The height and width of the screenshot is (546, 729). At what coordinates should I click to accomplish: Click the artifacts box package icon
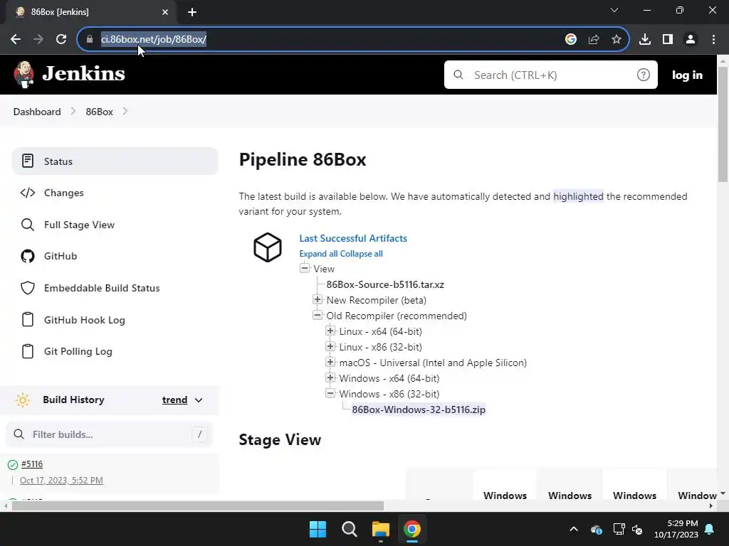coord(268,247)
